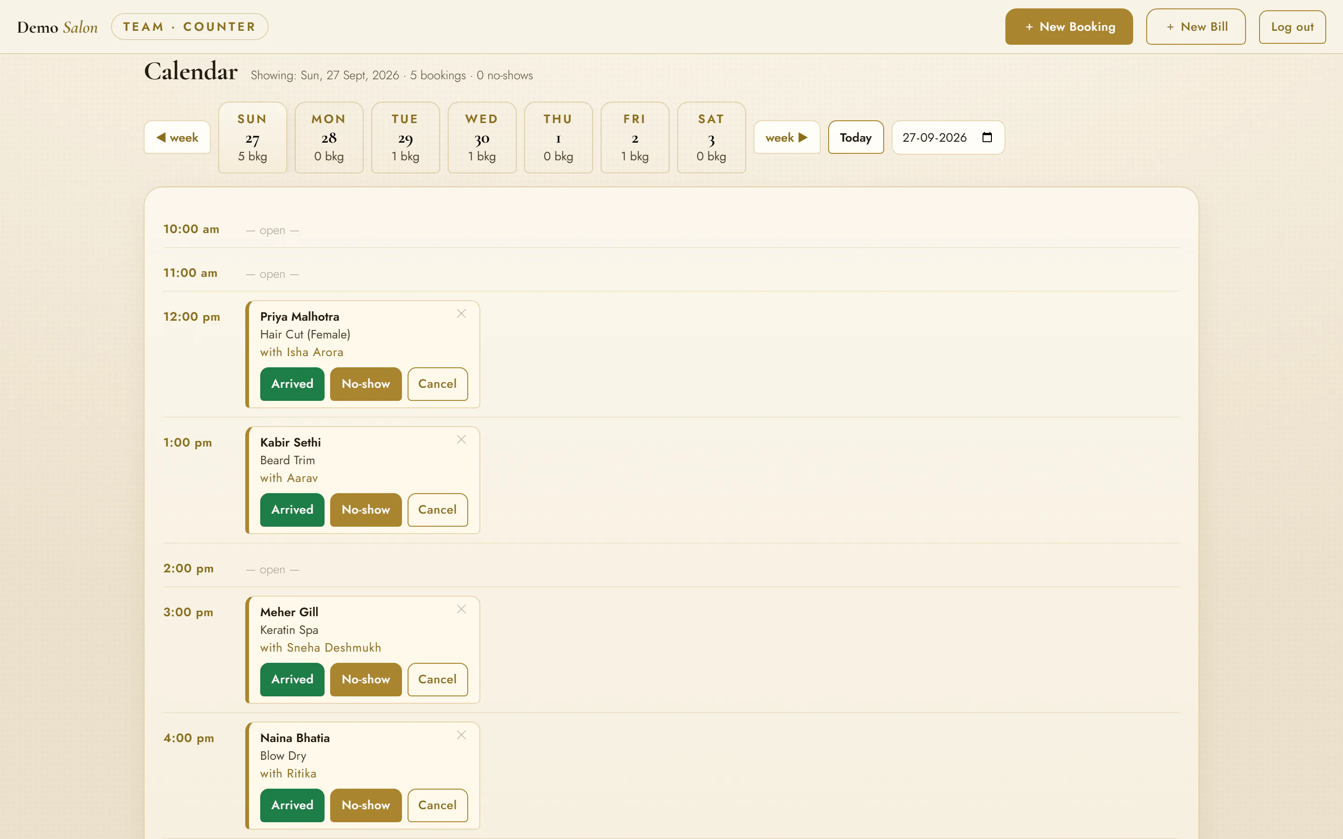Click 'with Sneha Deshmukh' stylist text
Screen dimensions: 1343x839
pyautogui.click(x=320, y=648)
